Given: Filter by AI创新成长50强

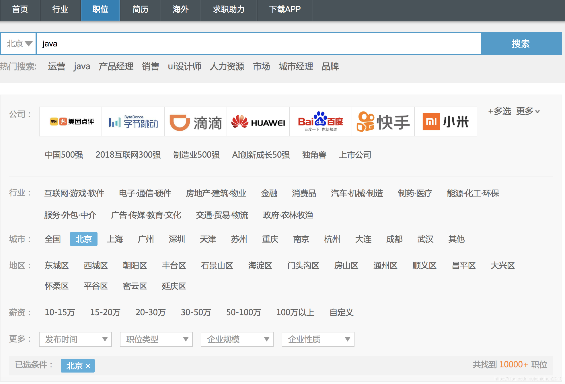Looking at the screenshot, I should (261, 155).
